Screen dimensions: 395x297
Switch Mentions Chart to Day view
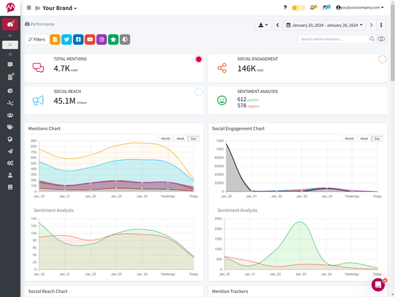pos(194,138)
